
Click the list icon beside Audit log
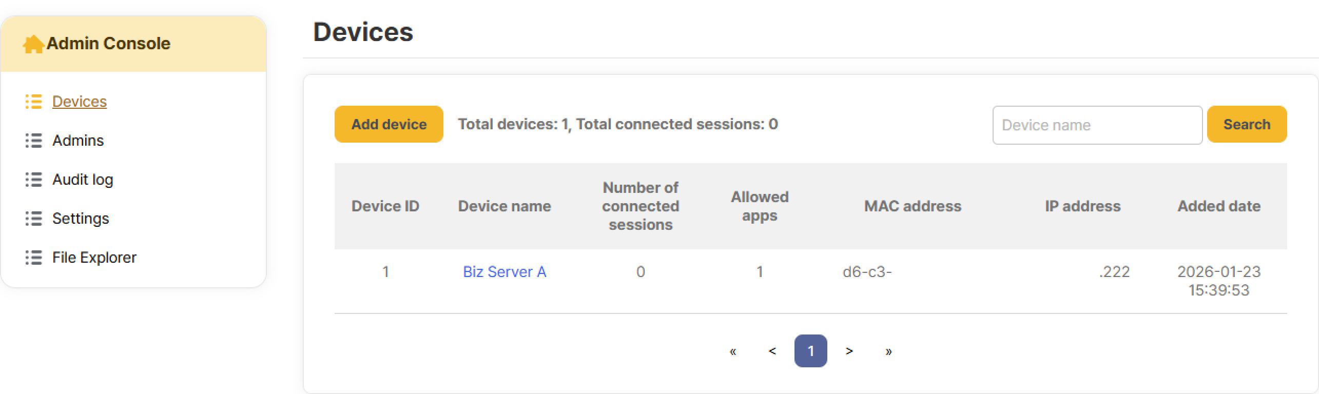click(x=34, y=180)
